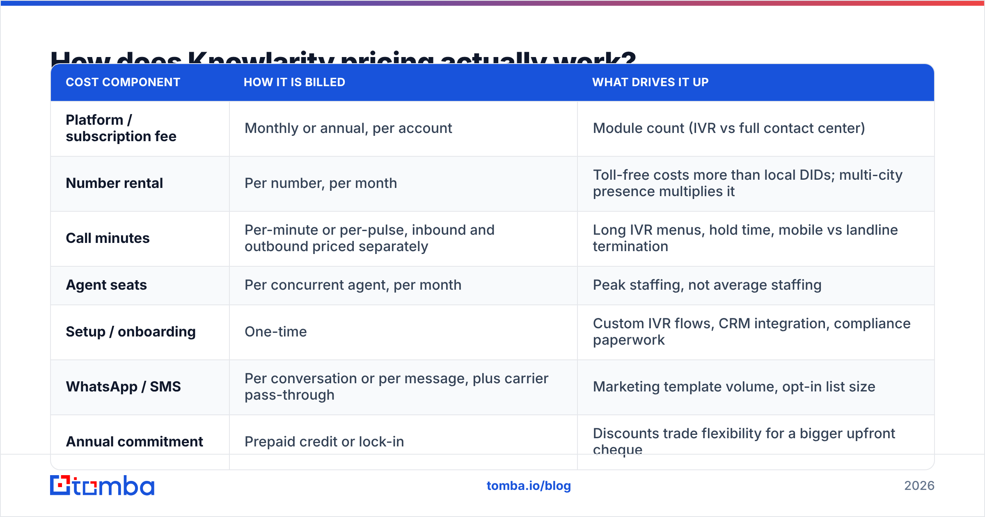985x517 pixels.
Task: Select 'Prepaid credit or lock-in' cell
Action: pos(403,442)
